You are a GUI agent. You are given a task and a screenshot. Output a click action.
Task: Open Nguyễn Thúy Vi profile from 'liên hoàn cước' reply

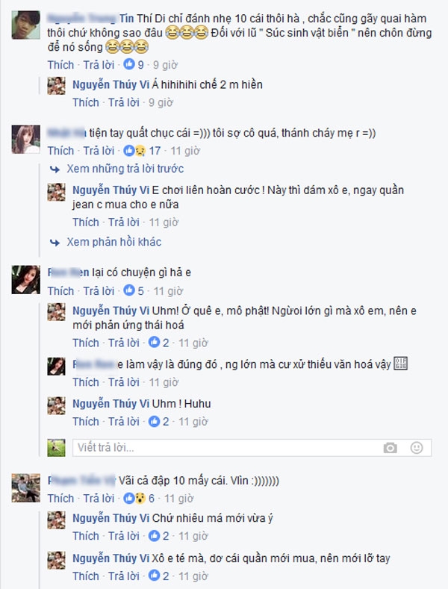[111, 190]
